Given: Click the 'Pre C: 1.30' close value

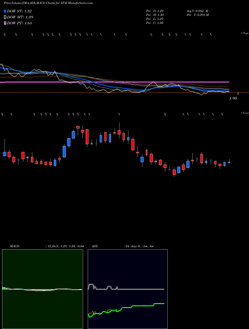Looking at the screenshot, I should [155, 23].
